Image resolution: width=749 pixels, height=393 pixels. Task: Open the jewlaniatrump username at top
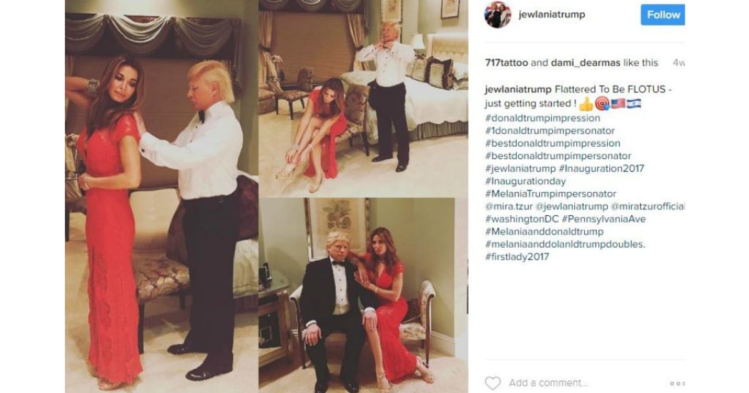pos(552,14)
